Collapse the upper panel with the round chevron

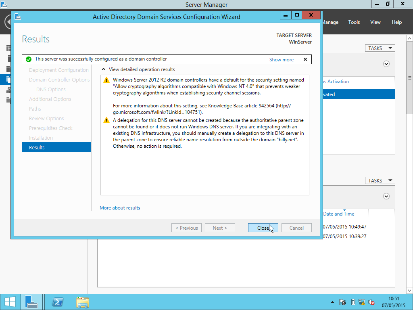pos(386,64)
